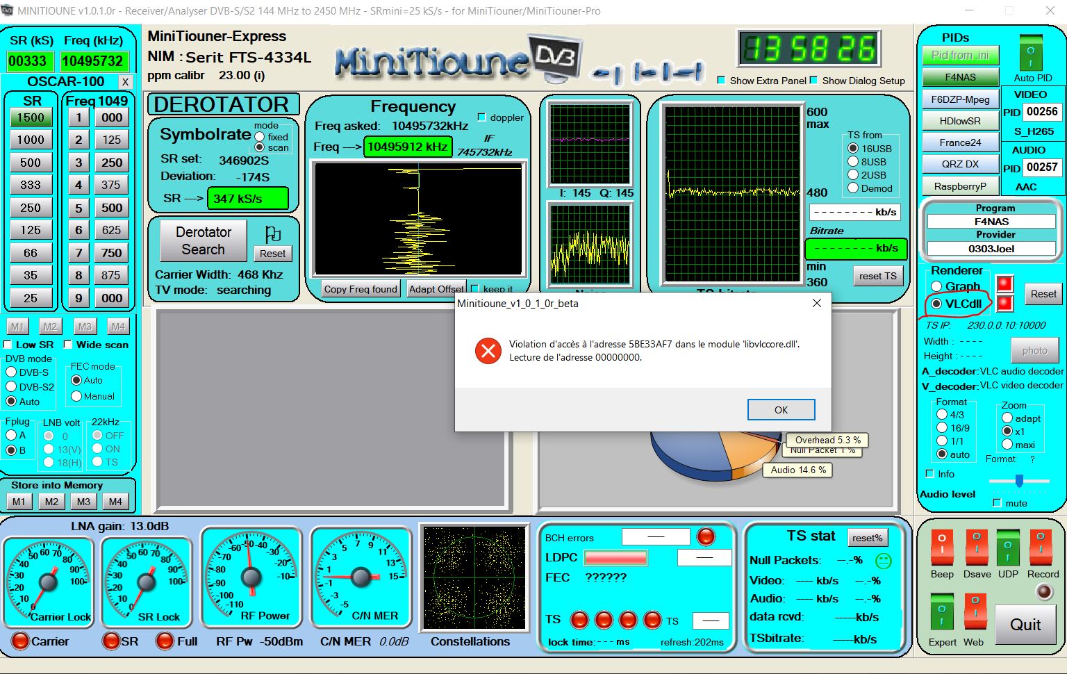This screenshot has height=674, width=1067.
Task: Select DVB-S mode
Action: (x=11, y=372)
